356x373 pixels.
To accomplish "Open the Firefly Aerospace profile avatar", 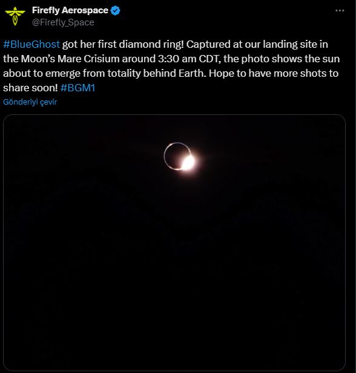I will (x=15, y=16).
